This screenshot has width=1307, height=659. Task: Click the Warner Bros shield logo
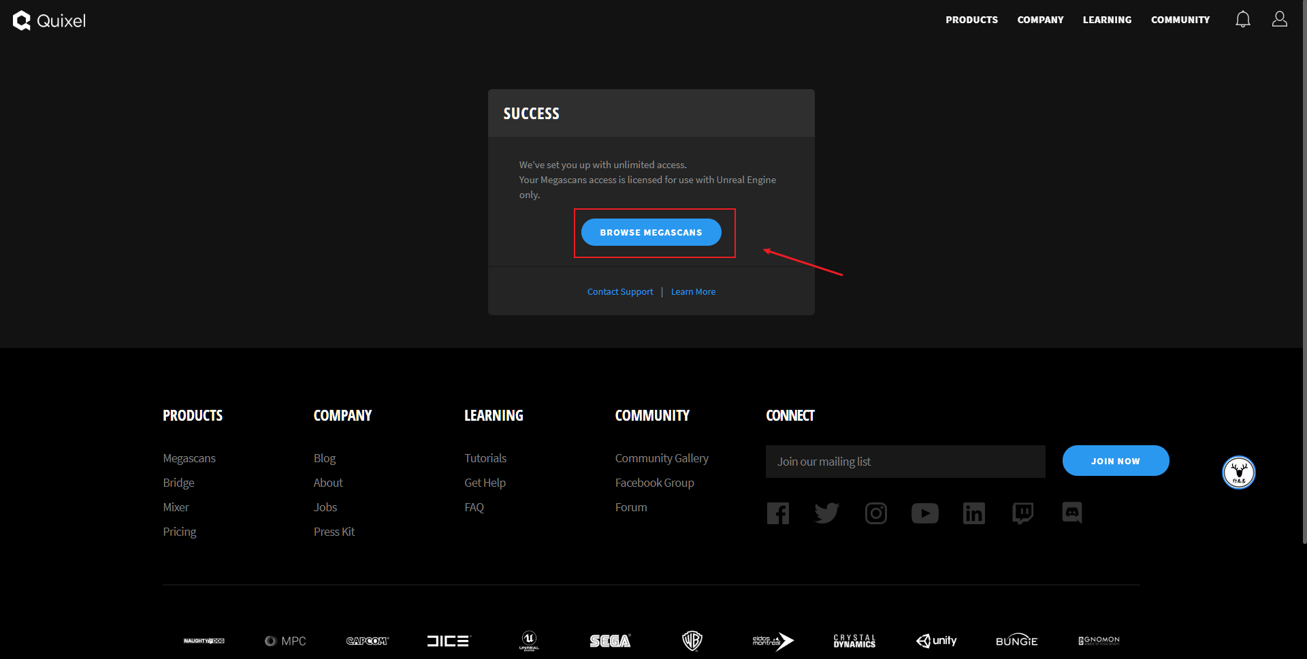pyautogui.click(x=692, y=641)
